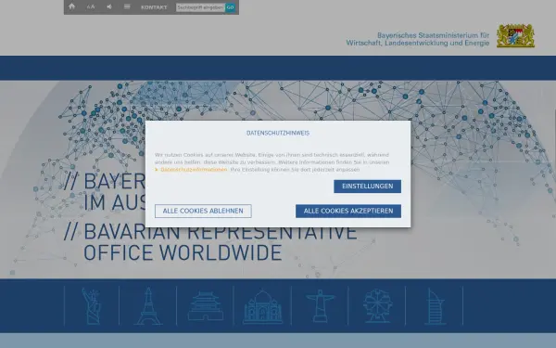The height and width of the screenshot is (348, 556).
Task: Open cookie EINSTELLUNGEN
Action: coord(367,187)
